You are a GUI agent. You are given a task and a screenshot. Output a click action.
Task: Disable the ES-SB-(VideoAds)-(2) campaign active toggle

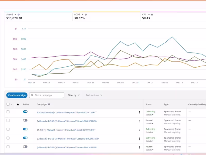pos(25,112)
